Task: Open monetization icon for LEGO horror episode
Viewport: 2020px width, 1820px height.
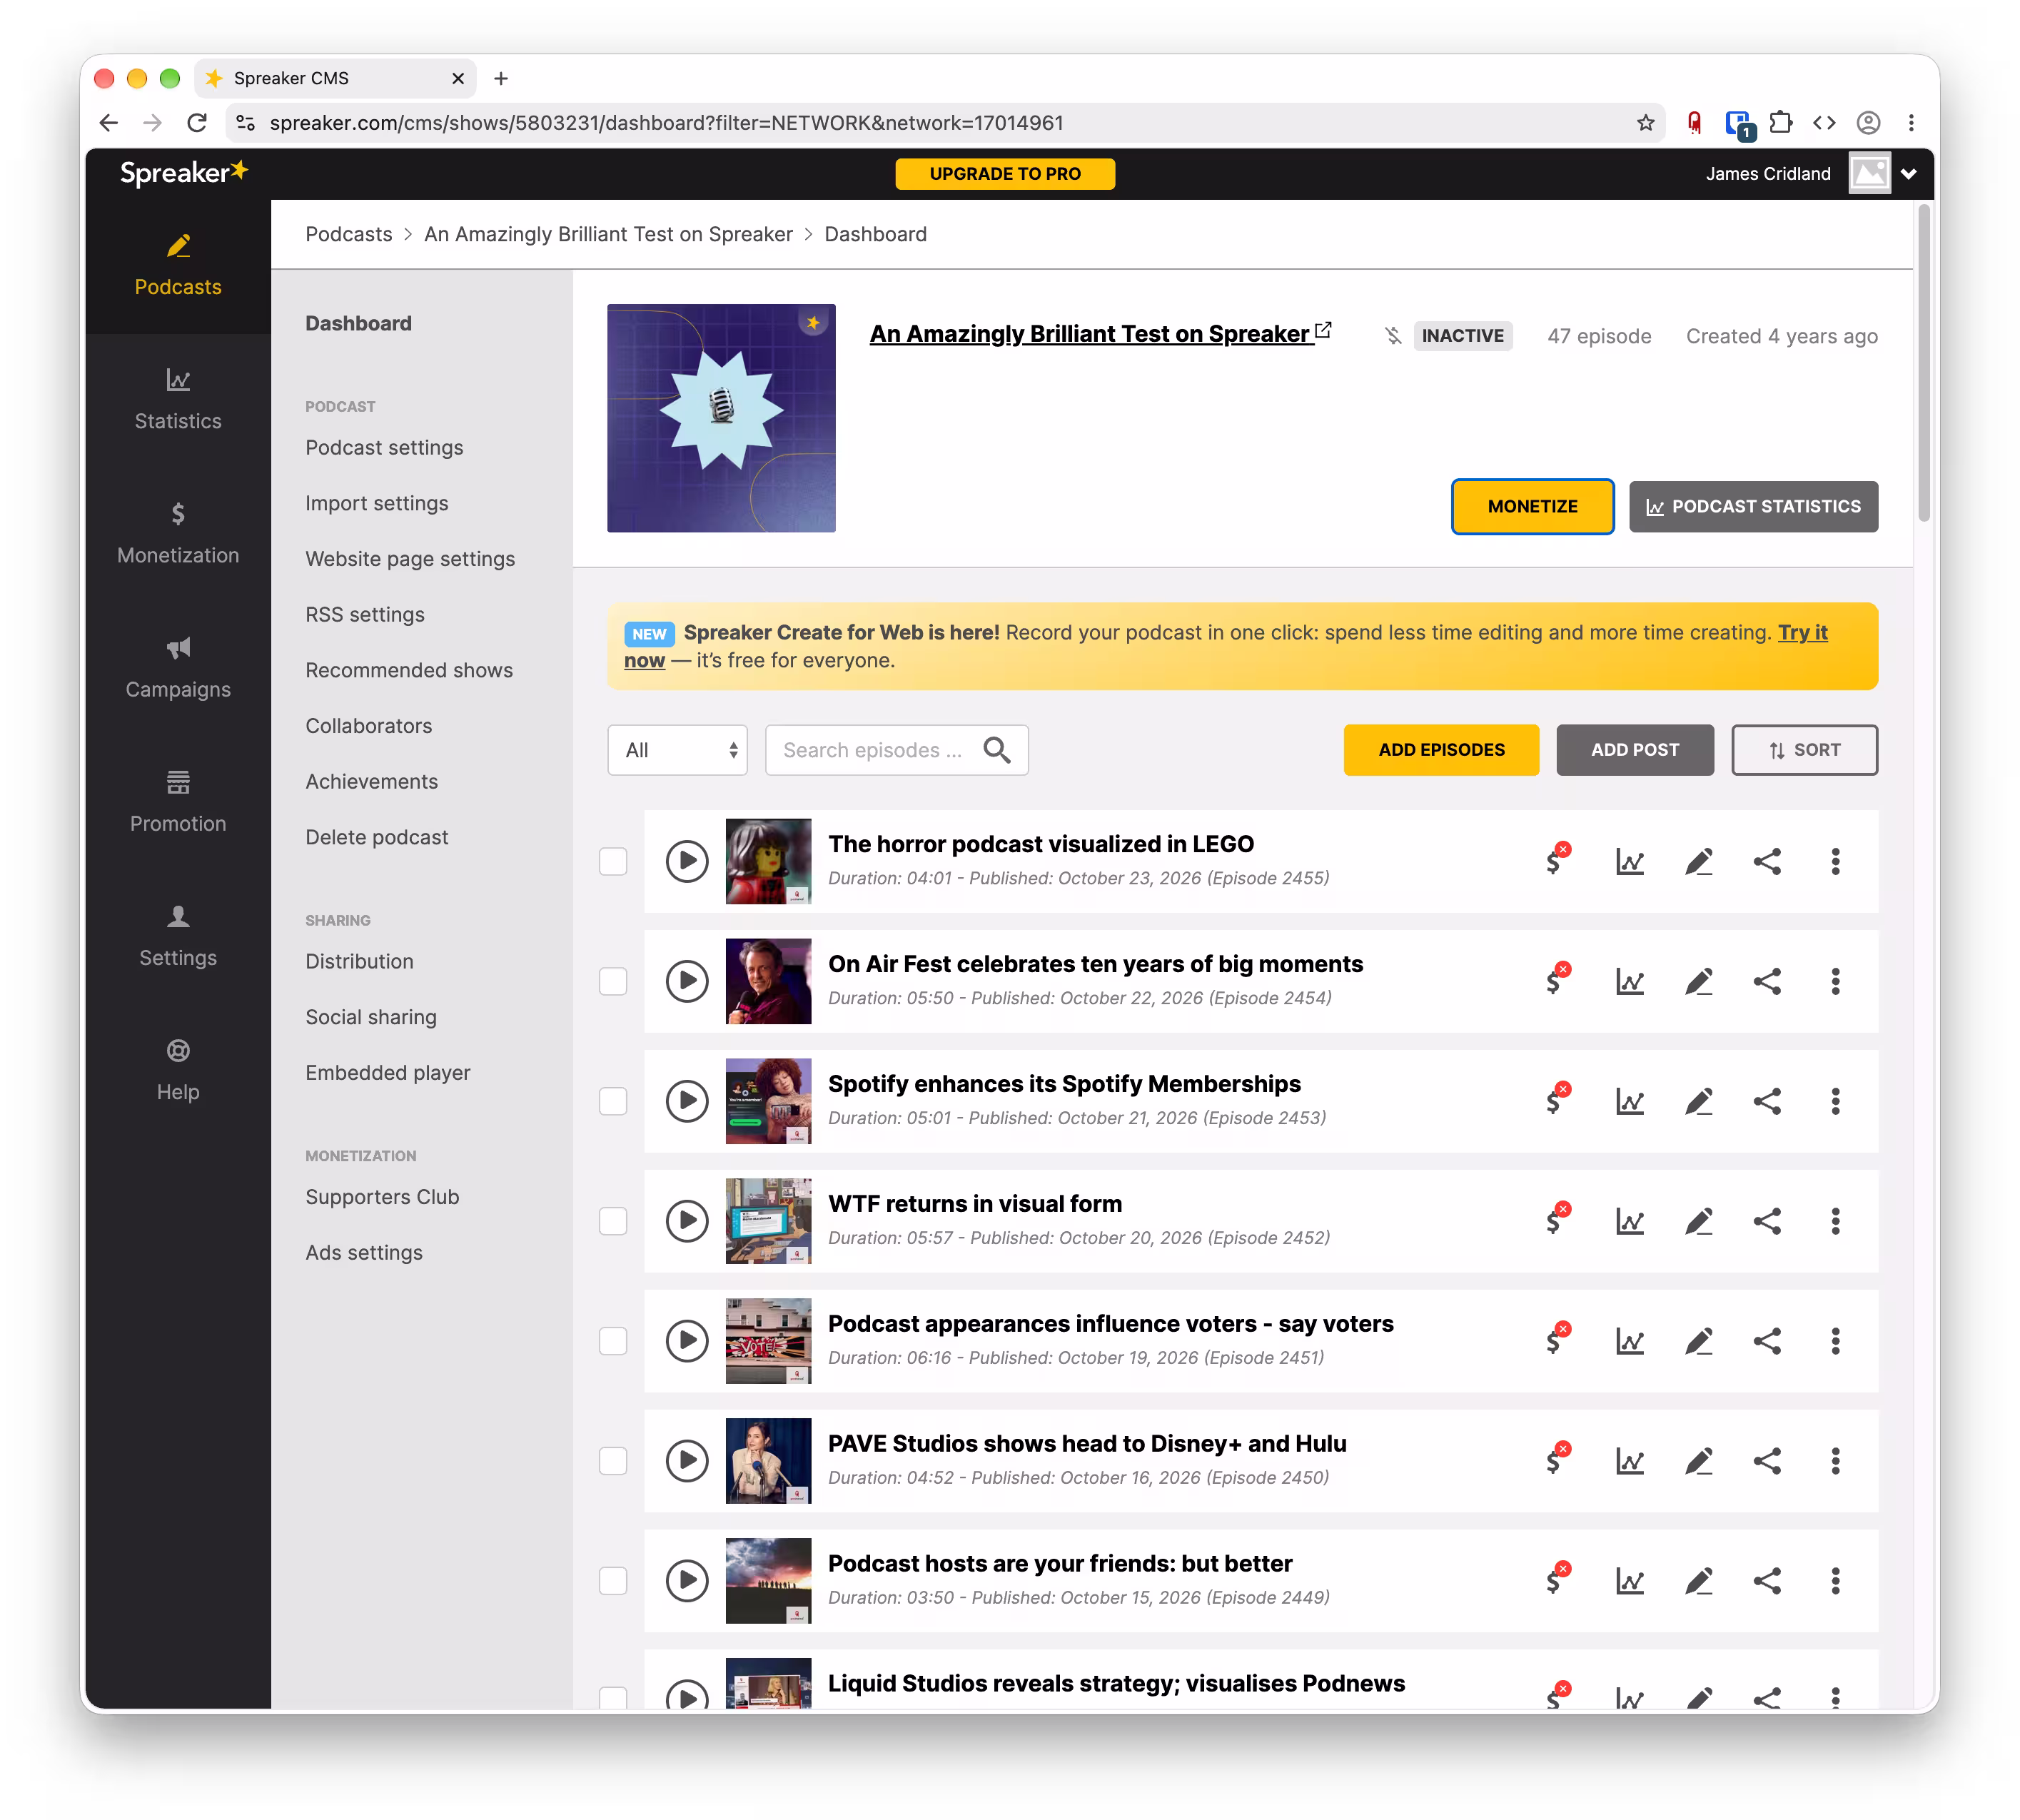Action: click(x=1556, y=860)
